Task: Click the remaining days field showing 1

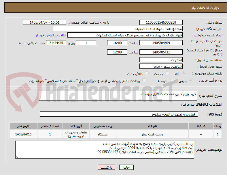Action: click(x=86, y=43)
